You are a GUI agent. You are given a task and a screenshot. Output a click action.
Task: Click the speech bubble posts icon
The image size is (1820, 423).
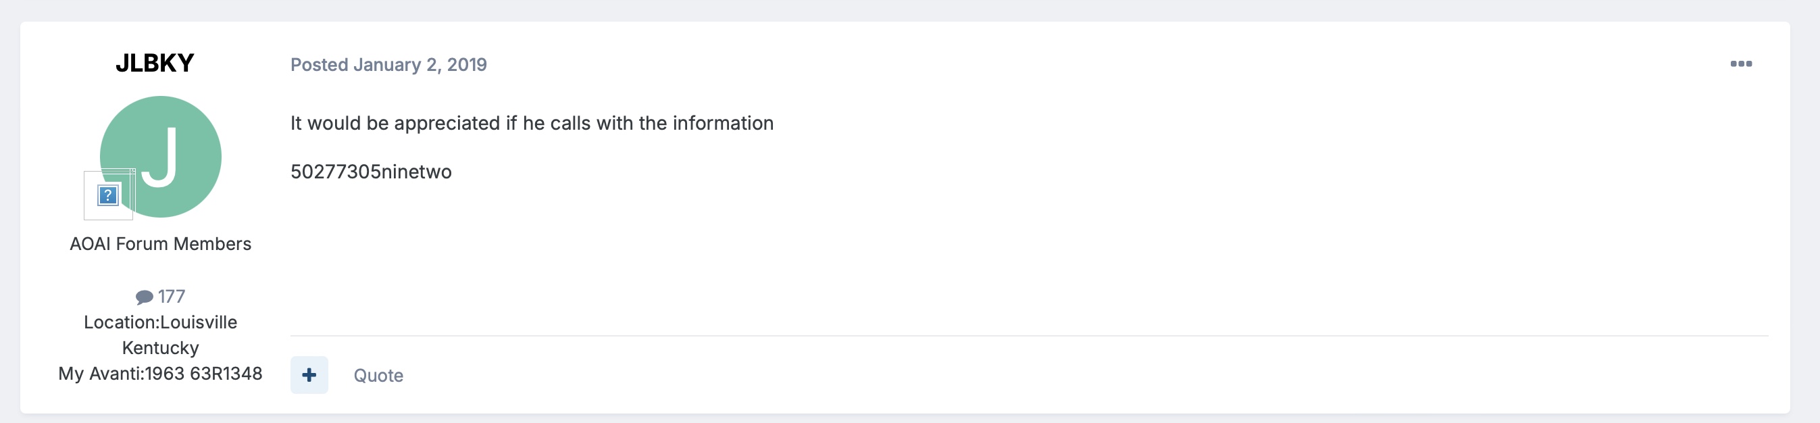(x=144, y=297)
